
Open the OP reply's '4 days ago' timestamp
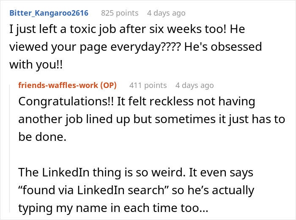pos(195,85)
